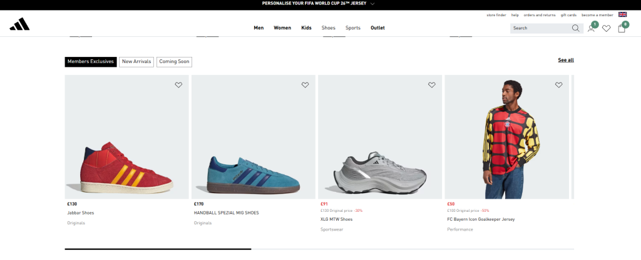Click the Personalise FIFA World Cup jersey banner
Screen dimensions: 641x260
click(x=314, y=3)
